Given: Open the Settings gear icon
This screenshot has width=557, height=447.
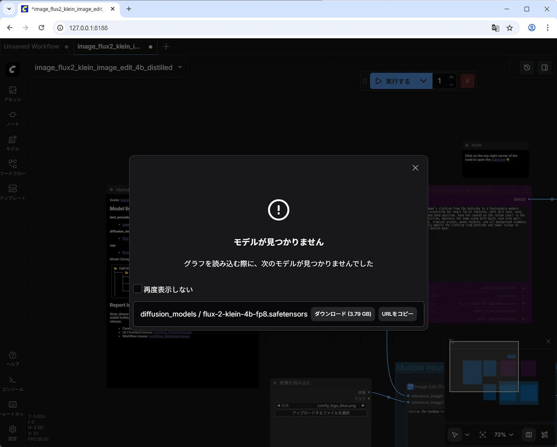Looking at the screenshot, I should (x=13, y=432).
